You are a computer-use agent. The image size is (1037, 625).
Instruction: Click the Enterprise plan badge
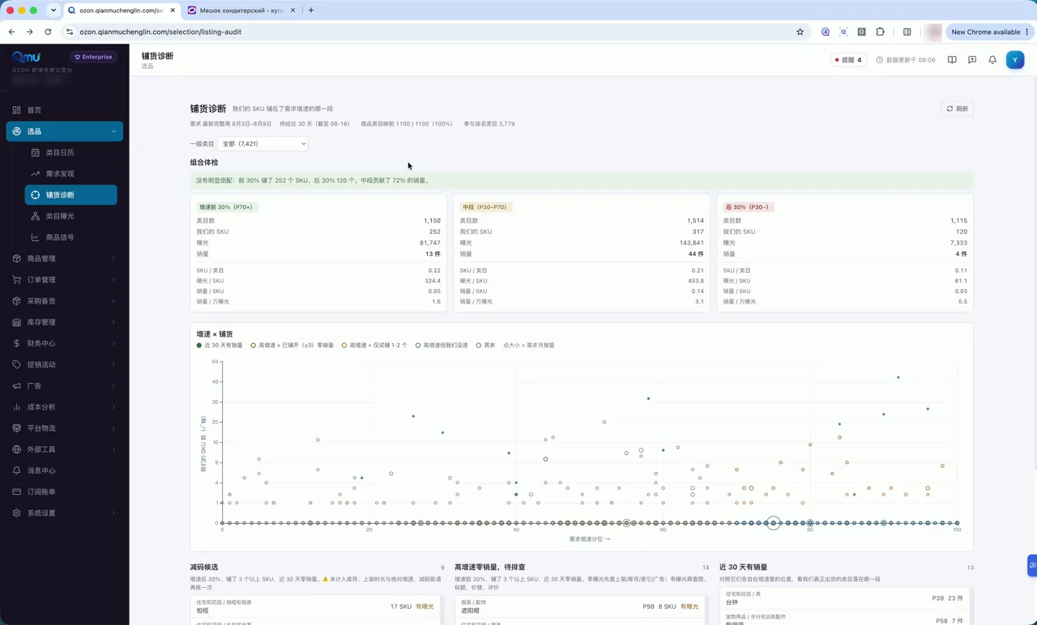(x=93, y=57)
